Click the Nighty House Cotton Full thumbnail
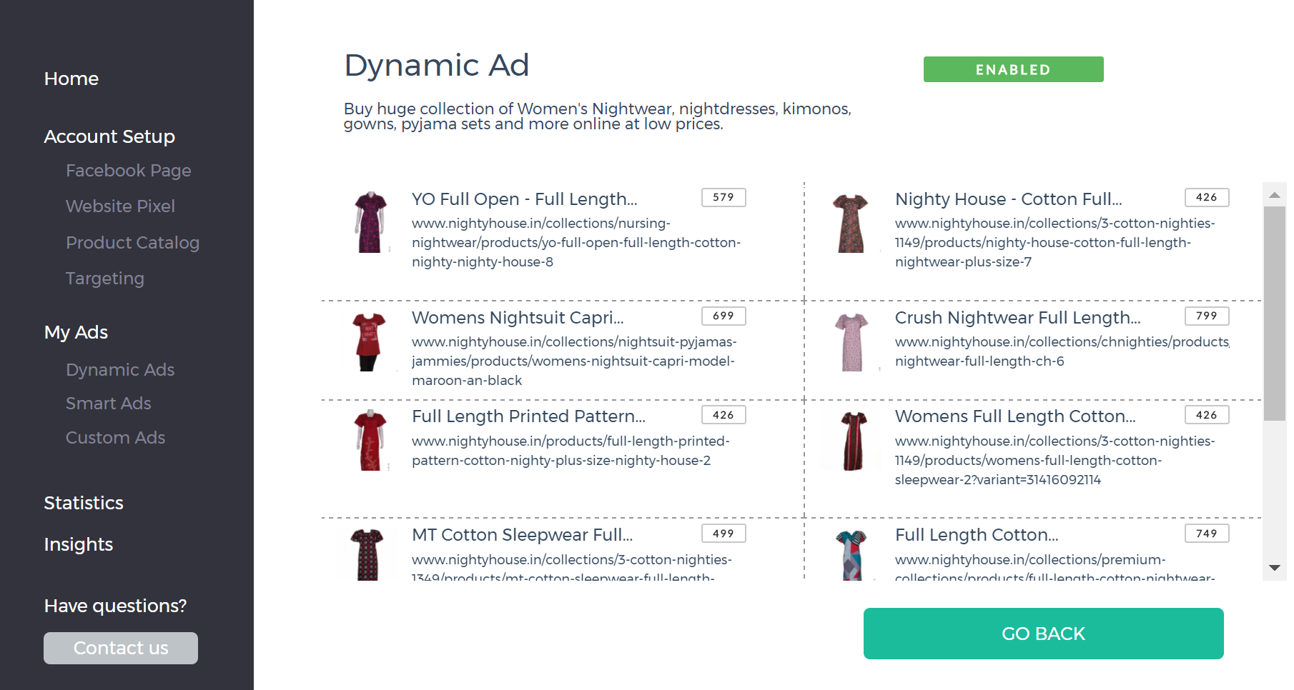Image resolution: width=1294 pixels, height=690 pixels. [x=851, y=223]
